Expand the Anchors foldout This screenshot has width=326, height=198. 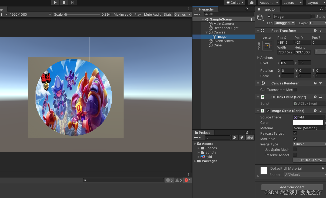[x=258, y=57]
